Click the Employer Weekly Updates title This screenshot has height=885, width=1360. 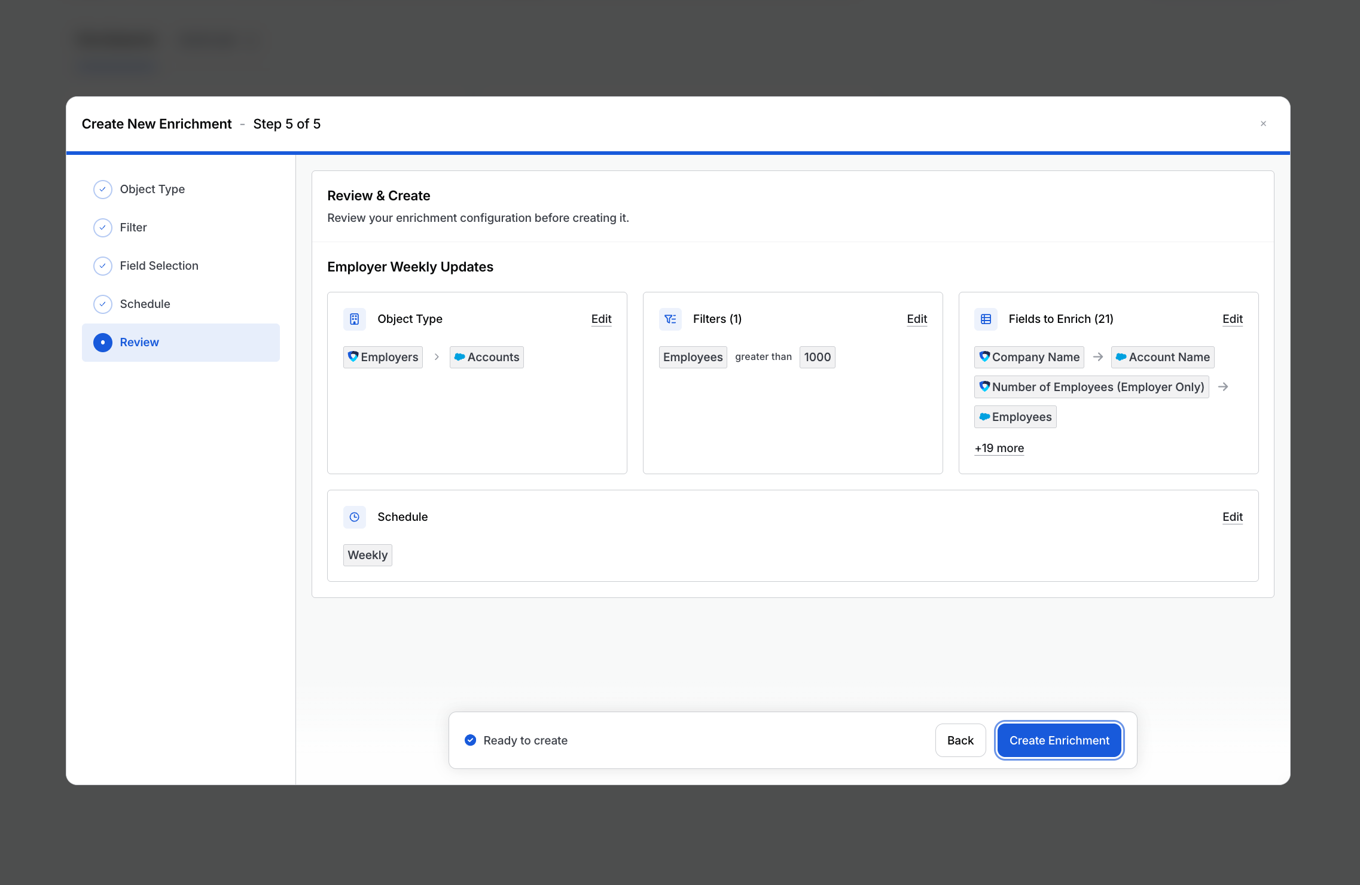[410, 267]
